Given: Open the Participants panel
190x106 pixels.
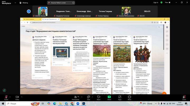Looking at the screenshot, I should [x=75, y=97].
